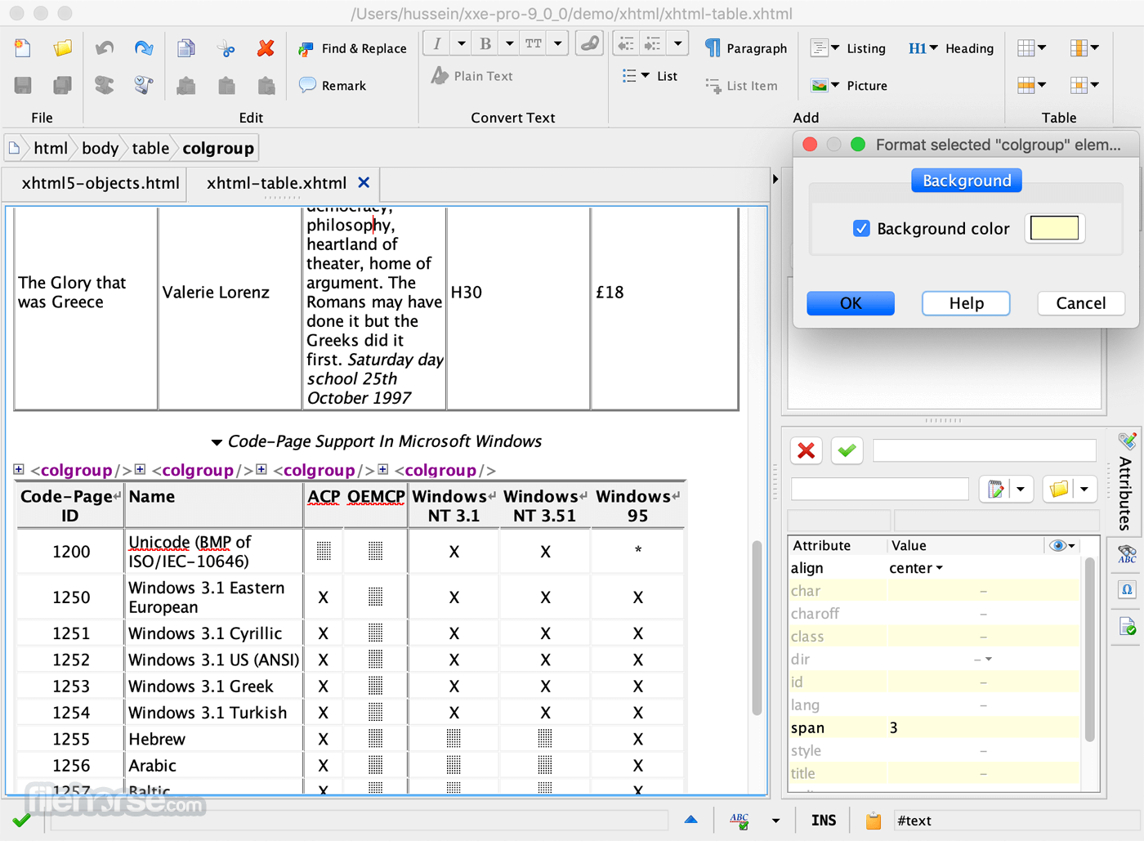Click the spell check ABC status icon

(740, 821)
